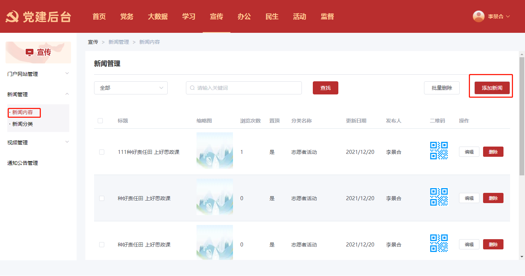Click the QR code in the second news row
The image size is (525, 276).
pyautogui.click(x=439, y=197)
